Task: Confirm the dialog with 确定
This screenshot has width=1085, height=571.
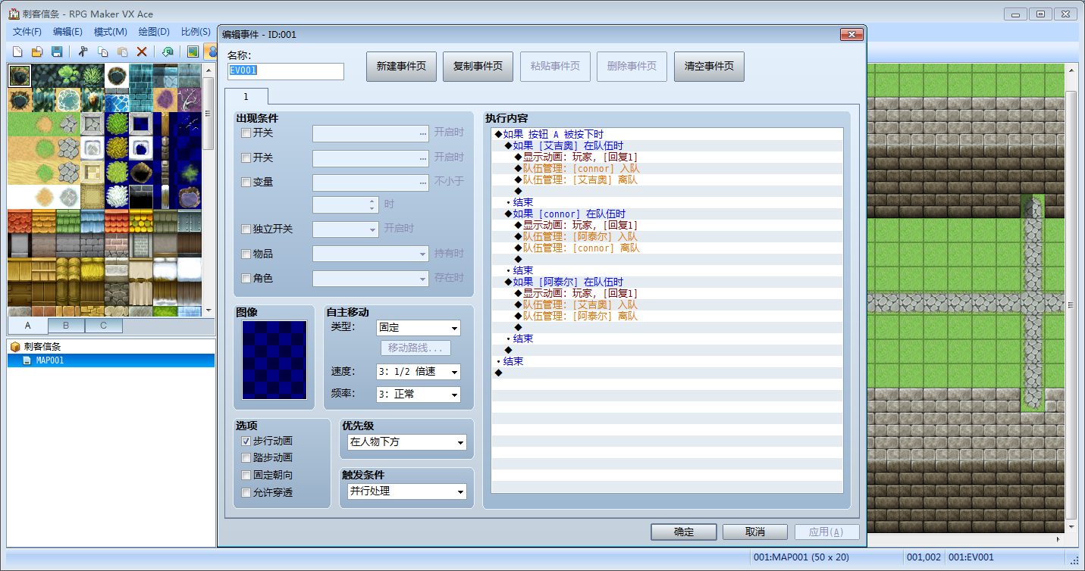Action: (x=684, y=532)
